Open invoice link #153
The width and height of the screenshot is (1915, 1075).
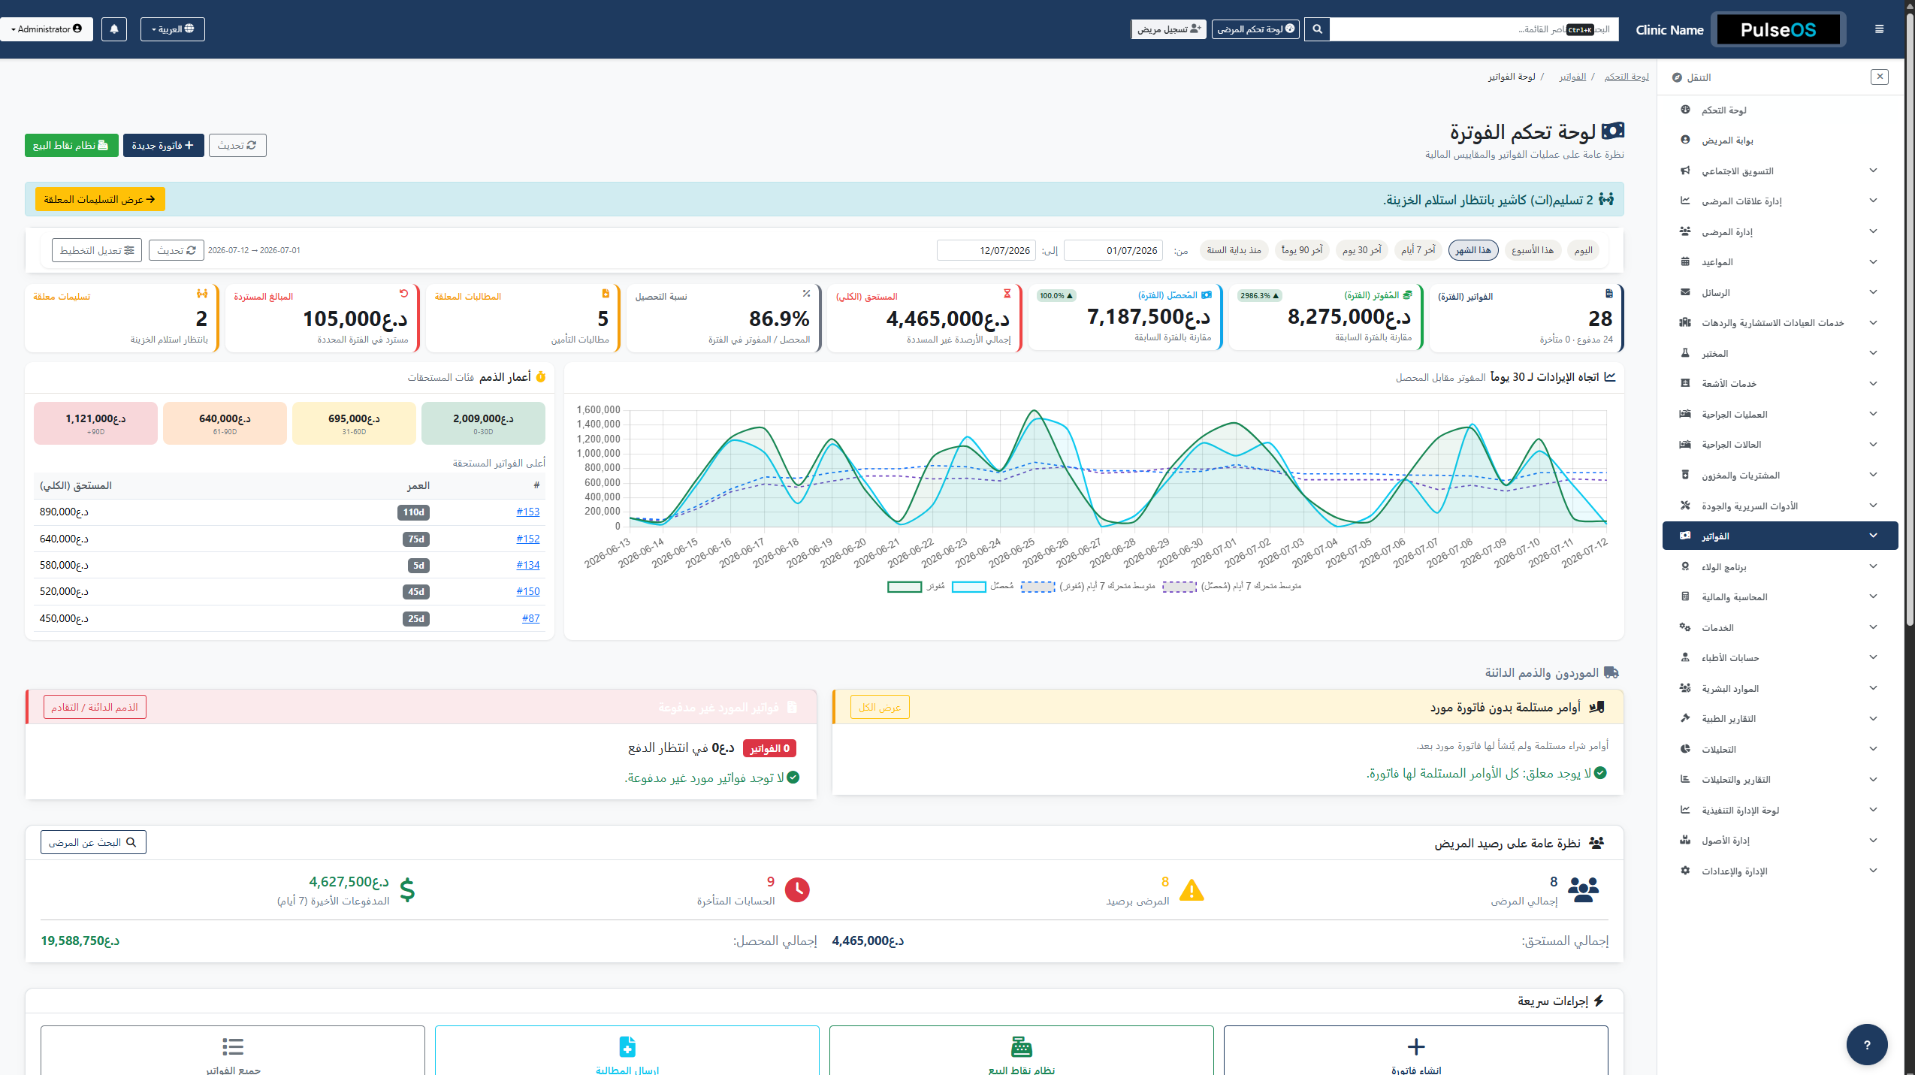click(x=528, y=512)
